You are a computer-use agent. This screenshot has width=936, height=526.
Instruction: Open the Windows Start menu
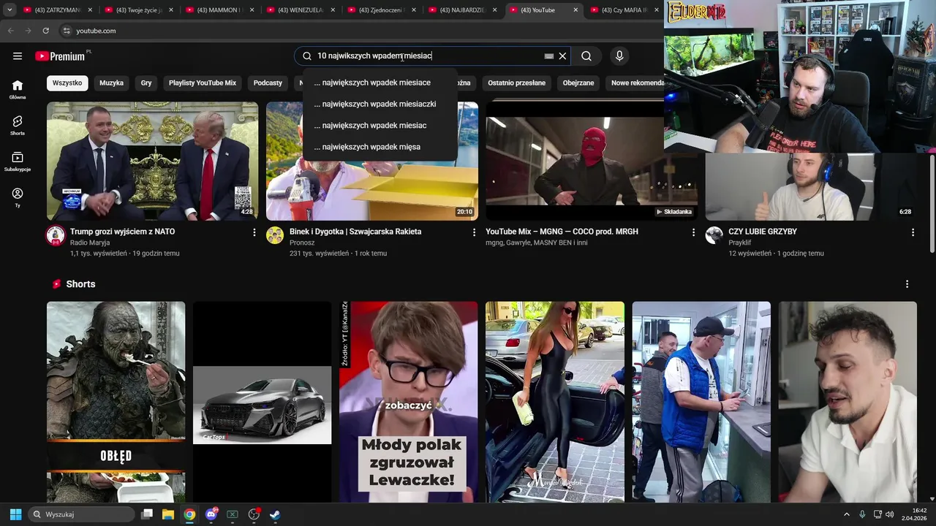(x=15, y=514)
